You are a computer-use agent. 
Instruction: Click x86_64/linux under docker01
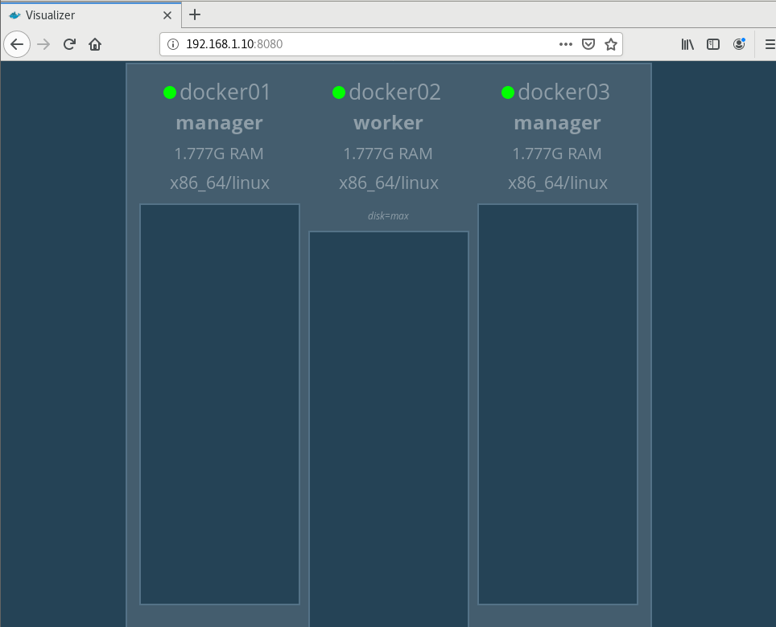[220, 183]
